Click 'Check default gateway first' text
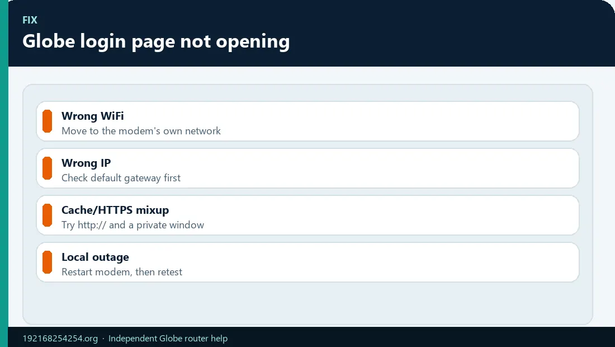This screenshot has height=347, width=615. 121,178
